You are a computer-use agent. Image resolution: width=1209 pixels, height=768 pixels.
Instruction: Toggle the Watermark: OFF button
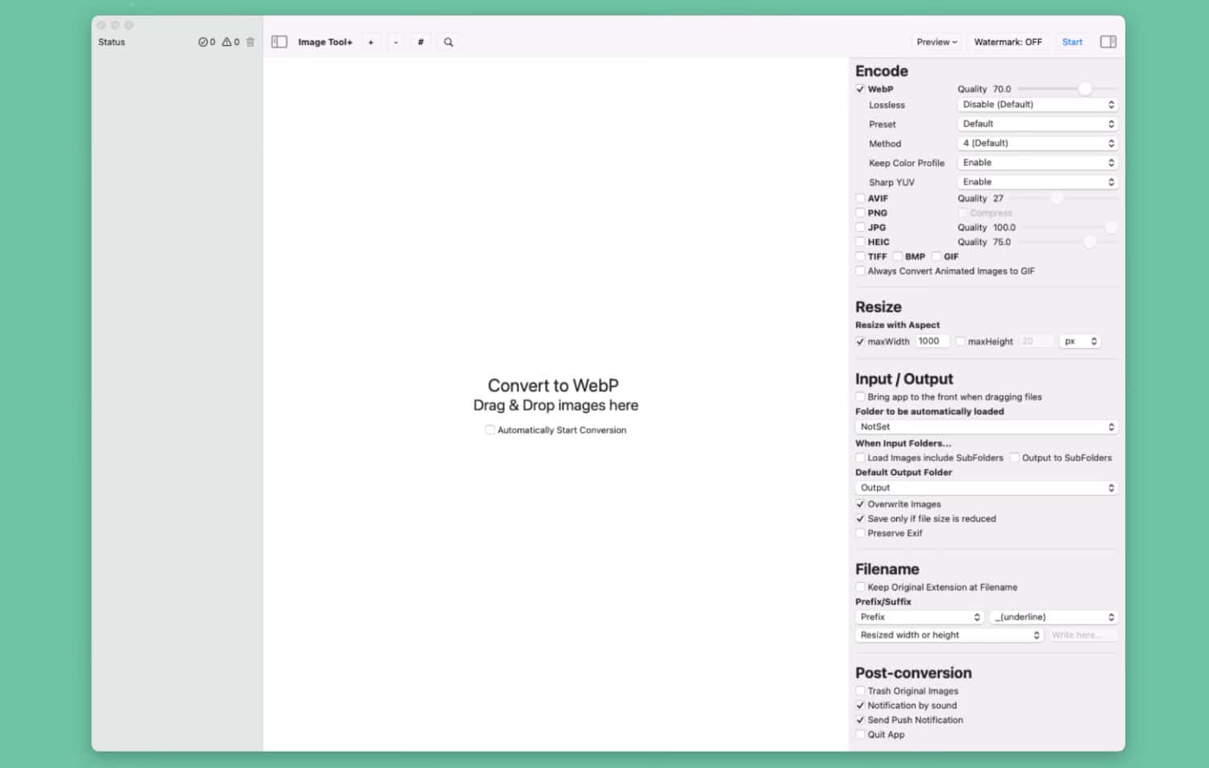click(x=1008, y=42)
